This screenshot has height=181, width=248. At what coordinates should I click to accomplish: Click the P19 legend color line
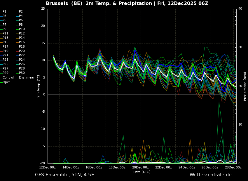(1, 51)
